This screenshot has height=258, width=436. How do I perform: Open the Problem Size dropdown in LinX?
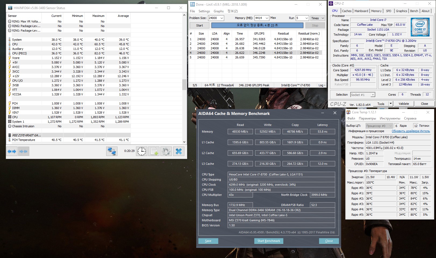222,18
